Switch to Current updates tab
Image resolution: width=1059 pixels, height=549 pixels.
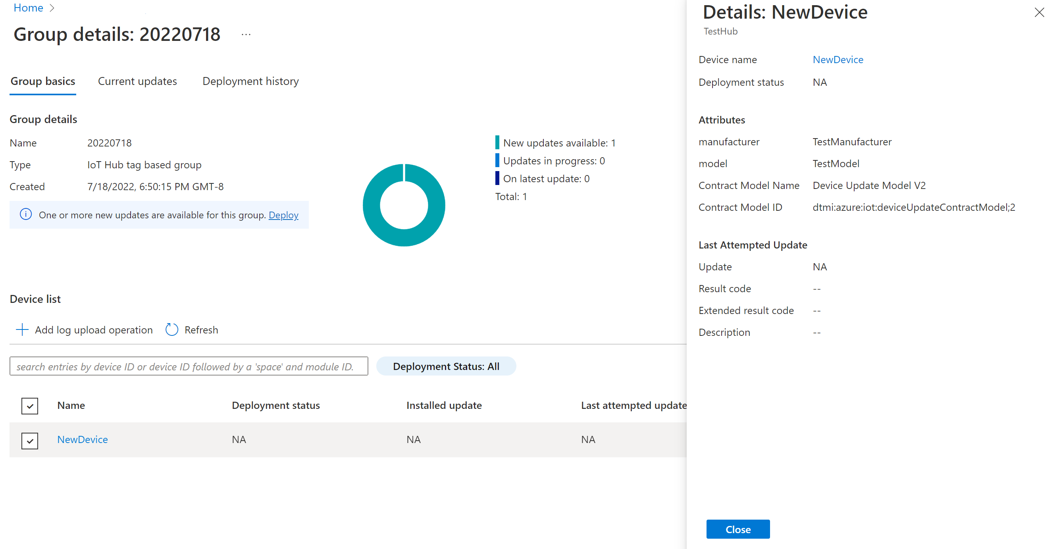click(137, 81)
